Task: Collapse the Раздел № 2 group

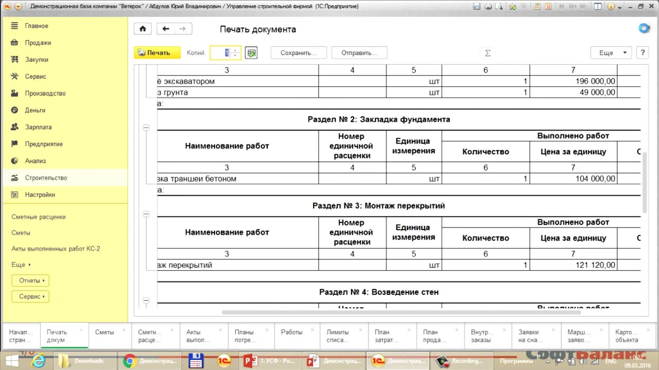Action: 146,127
